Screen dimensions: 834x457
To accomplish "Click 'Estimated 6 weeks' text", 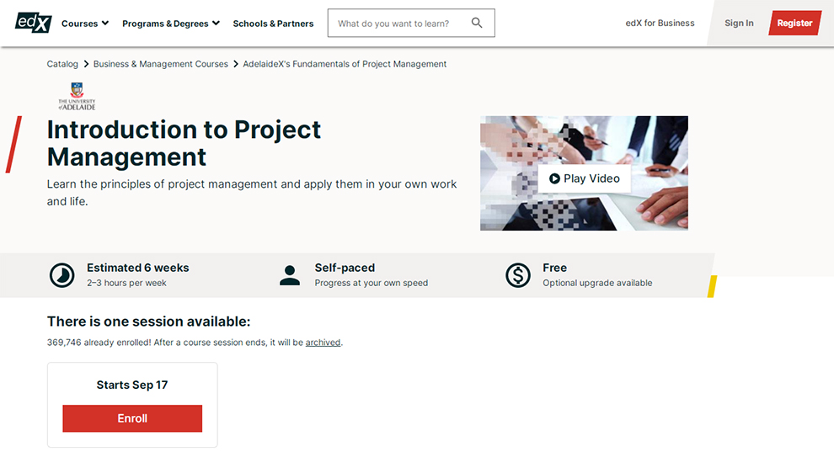I will 138,268.
